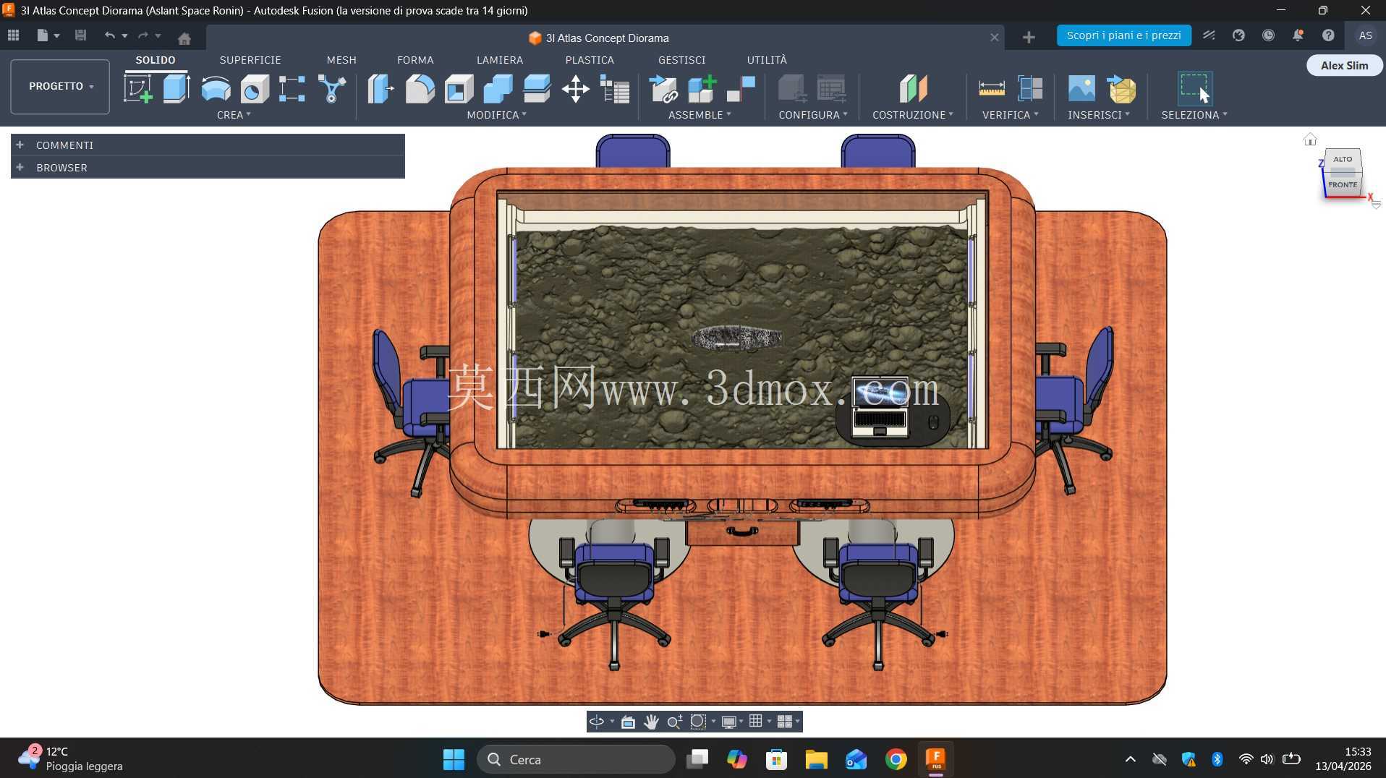This screenshot has width=1386, height=778.
Task: Open the Look At camera tool
Action: click(x=628, y=722)
